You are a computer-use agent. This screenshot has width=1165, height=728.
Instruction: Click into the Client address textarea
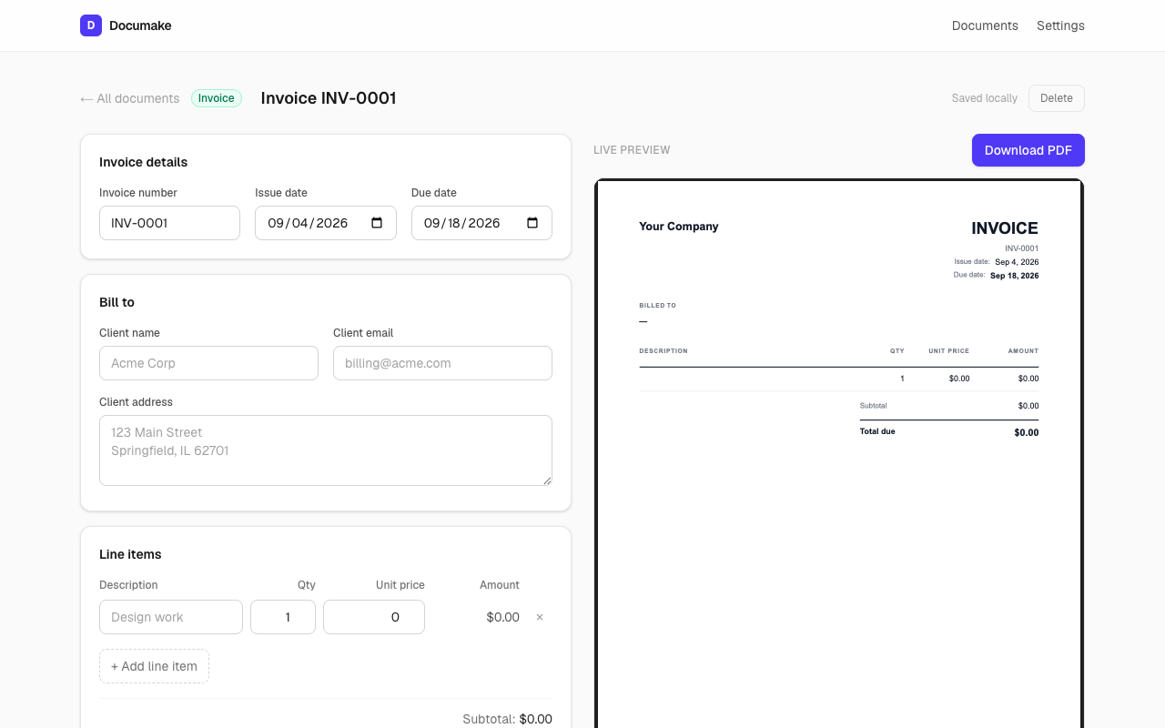(326, 450)
